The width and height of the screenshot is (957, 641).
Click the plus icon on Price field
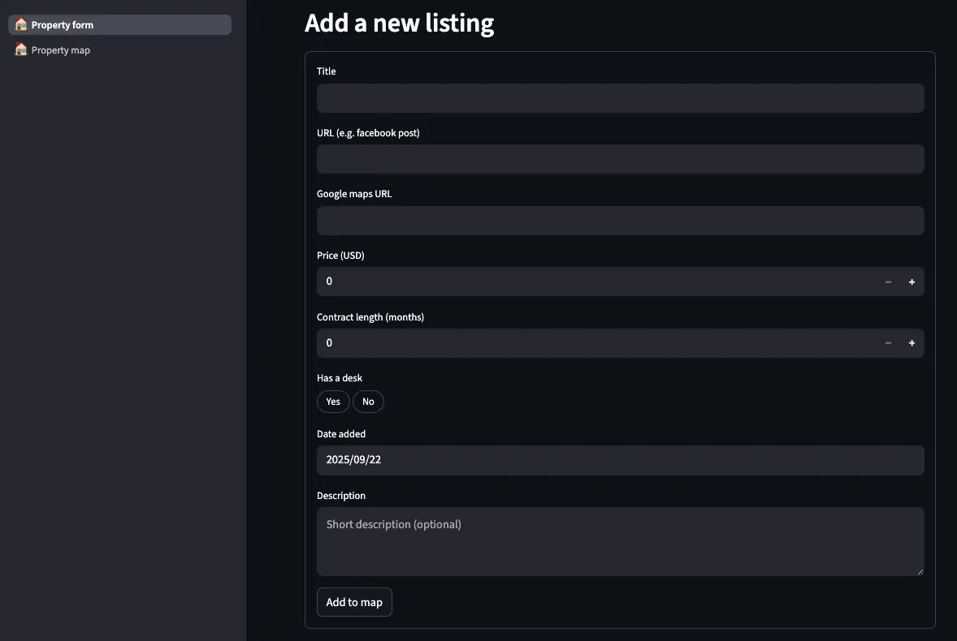point(912,281)
